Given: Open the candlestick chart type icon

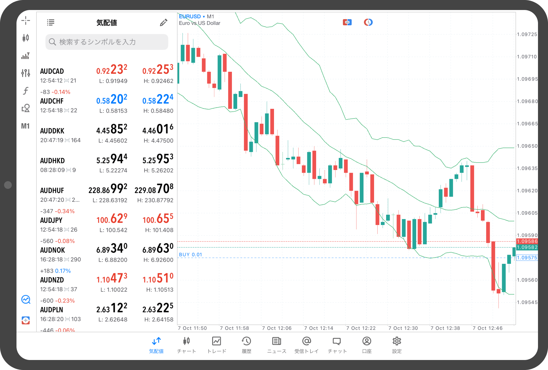Looking at the screenshot, I should click(26, 38).
